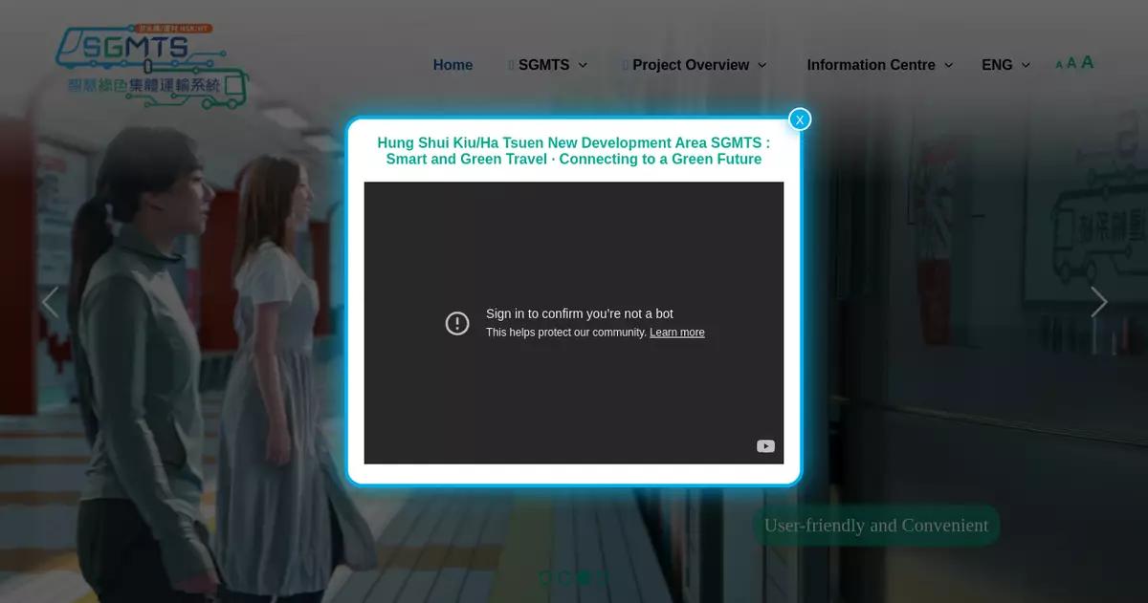Close the video popup with X button
Viewport: 1148px width, 603px height.
click(800, 119)
